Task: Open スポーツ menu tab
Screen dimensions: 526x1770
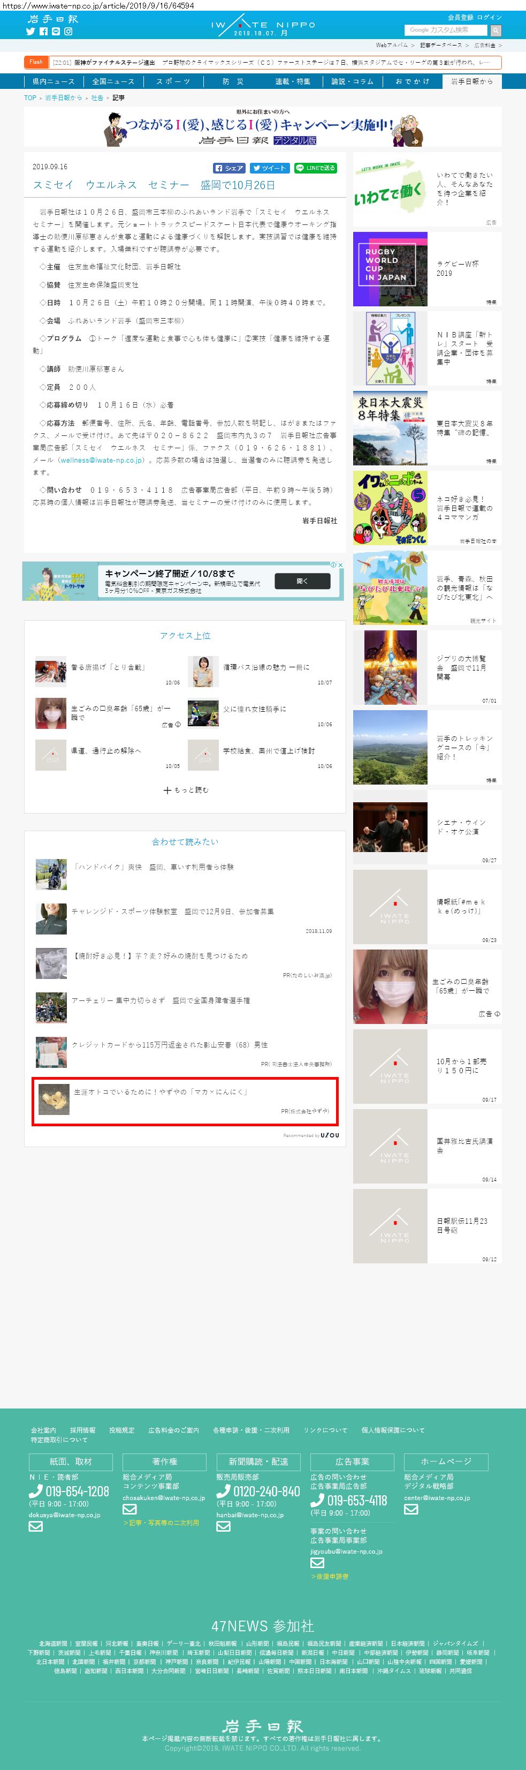Action: pyautogui.click(x=173, y=81)
